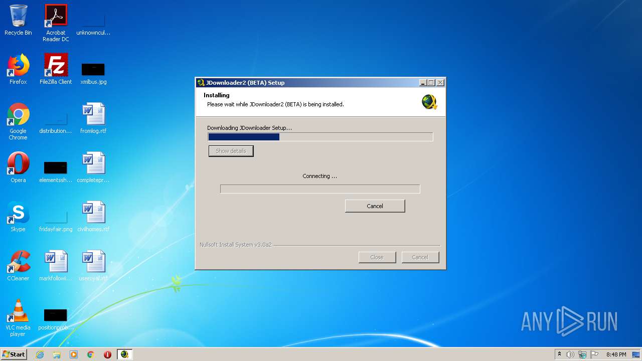The image size is (642, 361).
Task: Select the markfollowi... Word document
Action: 56,266
